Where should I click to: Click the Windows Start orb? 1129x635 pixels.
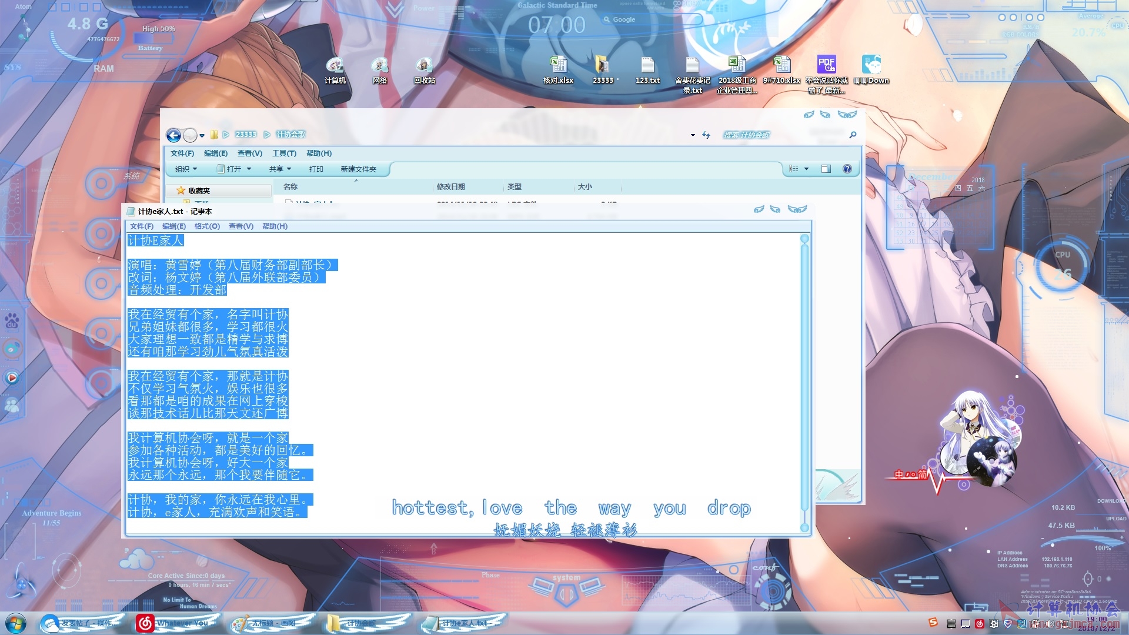(x=16, y=623)
